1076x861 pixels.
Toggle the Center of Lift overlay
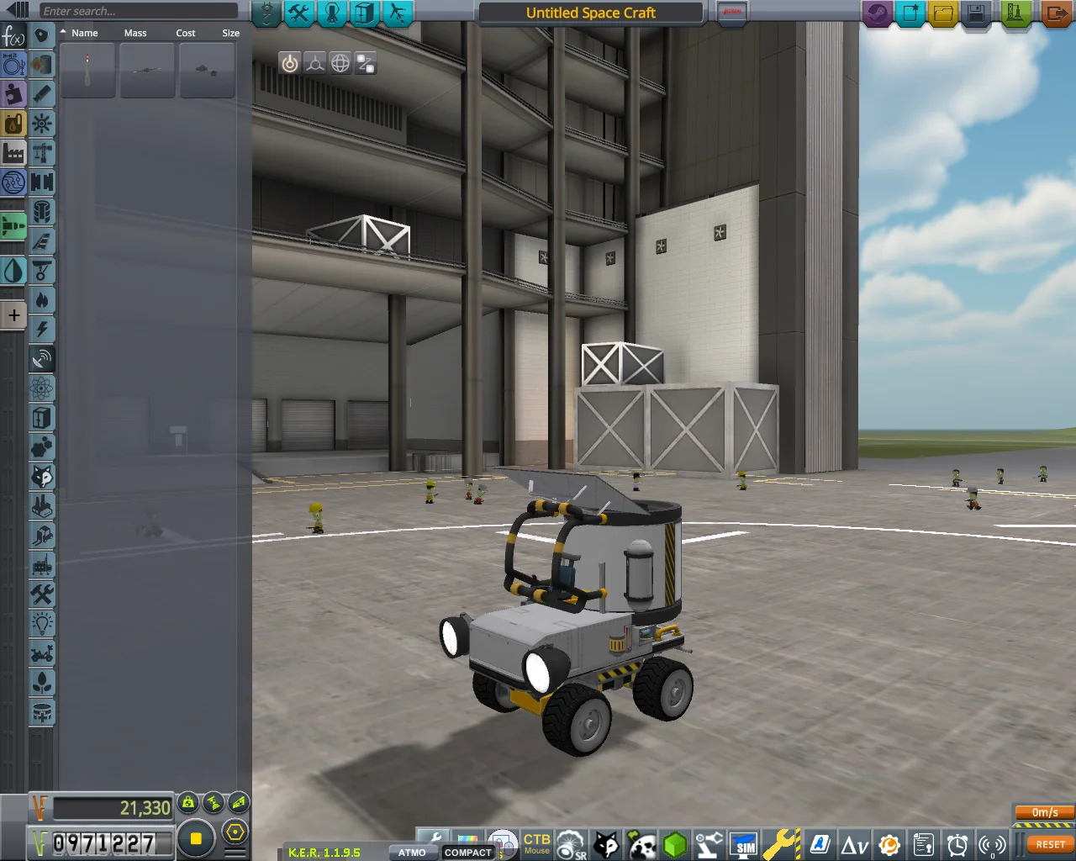point(239,803)
